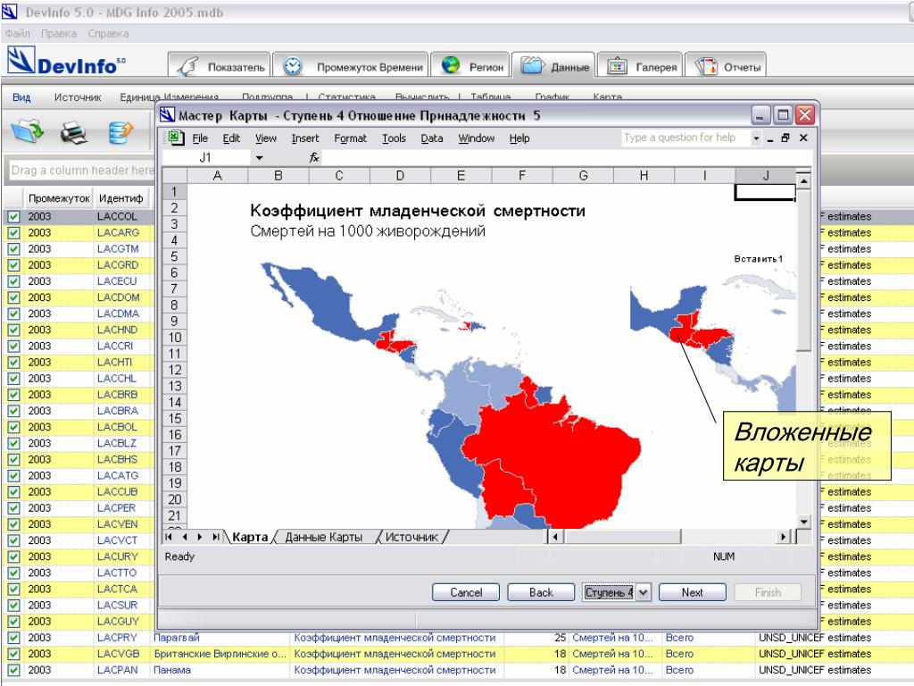Open the Отчеты tab

point(726,66)
